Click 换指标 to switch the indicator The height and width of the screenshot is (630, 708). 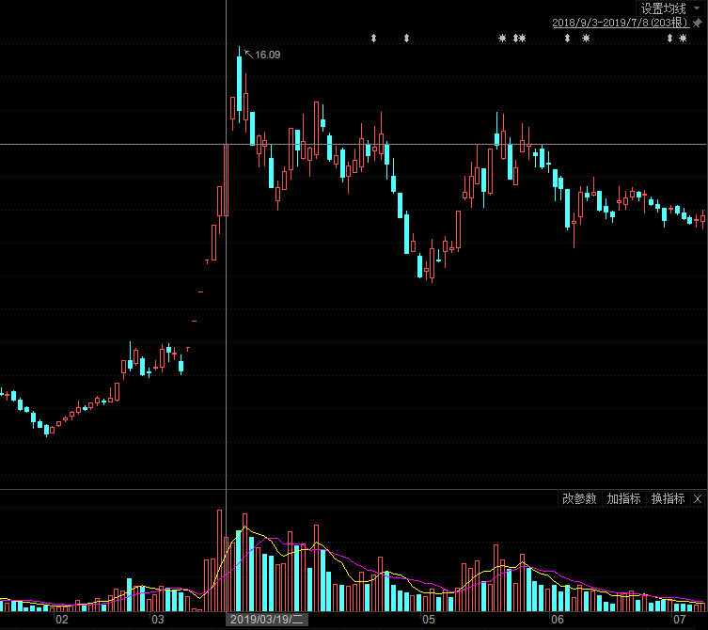[x=668, y=498]
